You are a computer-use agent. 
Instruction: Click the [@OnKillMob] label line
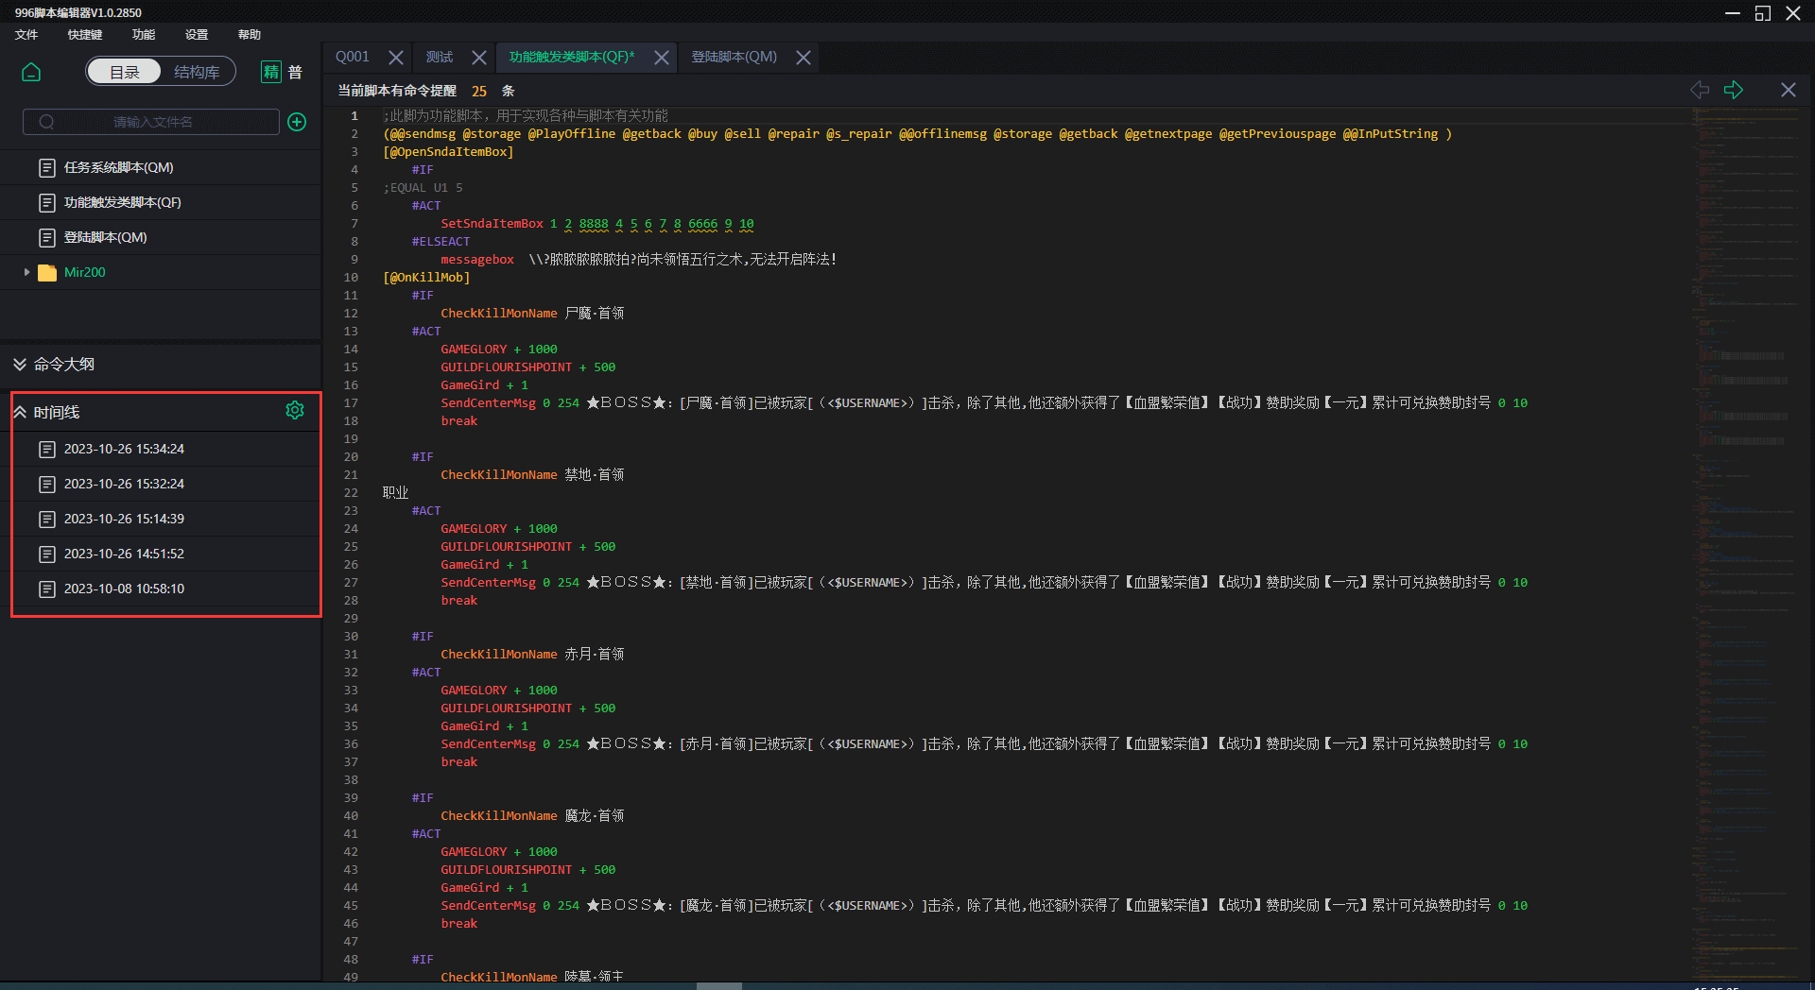click(x=426, y=278)
